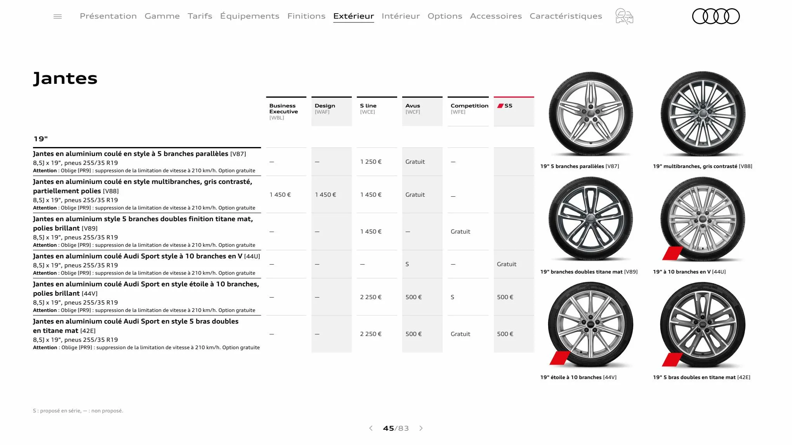
Task: Select the Extérieur tab
Action: [x=354, y=16]
